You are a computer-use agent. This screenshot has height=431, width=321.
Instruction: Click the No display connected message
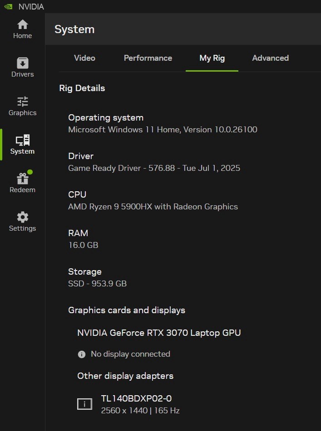tap(130, 354)
